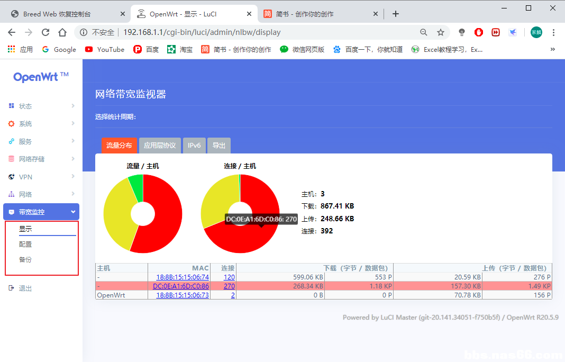This screenshot has height=362, width=565.
Task: Collapse the 带宽监控 menu section
Action: pos(73,212)
